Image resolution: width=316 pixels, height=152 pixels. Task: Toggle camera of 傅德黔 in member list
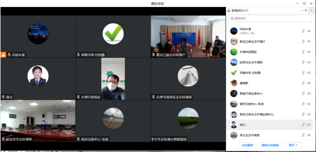[x=309, y=83]
